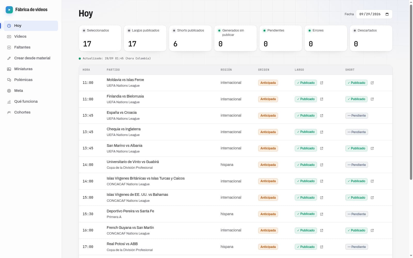The height and width of the screenshot is (258, 413).
Task: Open Faltantes section
Action: 31,47
